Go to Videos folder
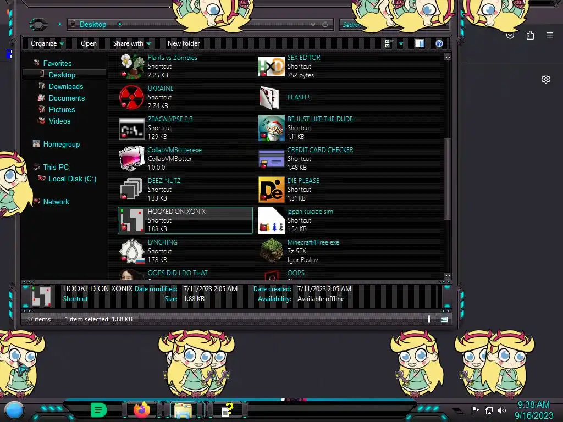The height and width of the screenshot is (422, 563). (59, 121)
